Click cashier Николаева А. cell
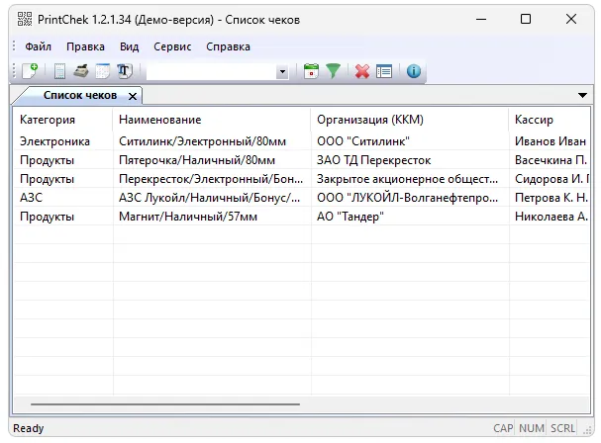The image size is (601, 443). point(550,217)
